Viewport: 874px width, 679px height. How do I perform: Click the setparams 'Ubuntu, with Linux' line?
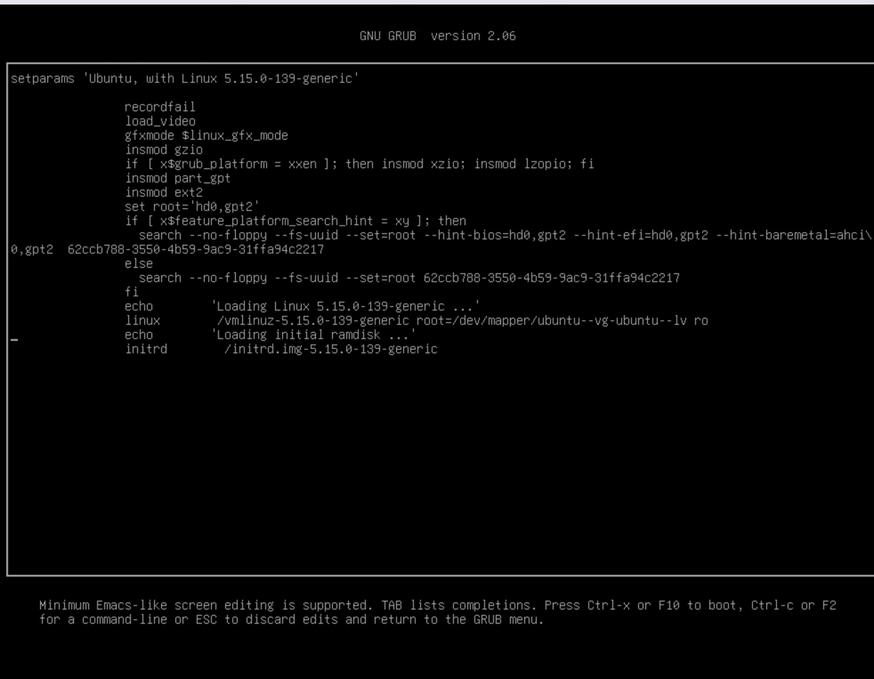click(x=184, y=79)
